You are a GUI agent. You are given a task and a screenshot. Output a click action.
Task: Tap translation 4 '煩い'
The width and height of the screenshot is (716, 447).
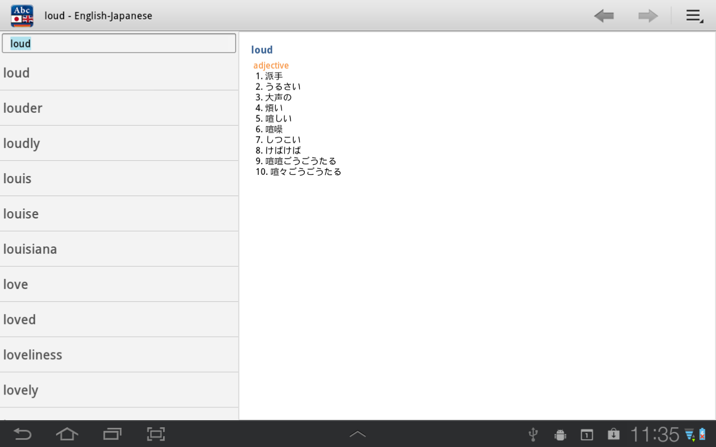point(274,108)
